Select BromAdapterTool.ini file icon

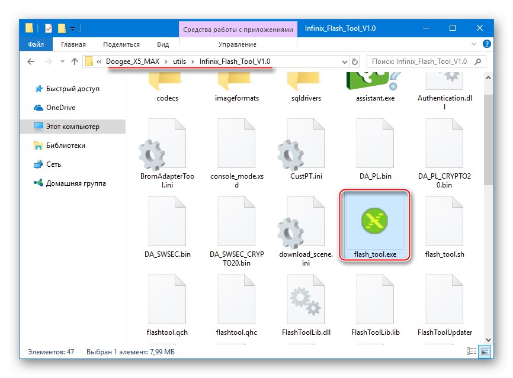coord(162,144)
